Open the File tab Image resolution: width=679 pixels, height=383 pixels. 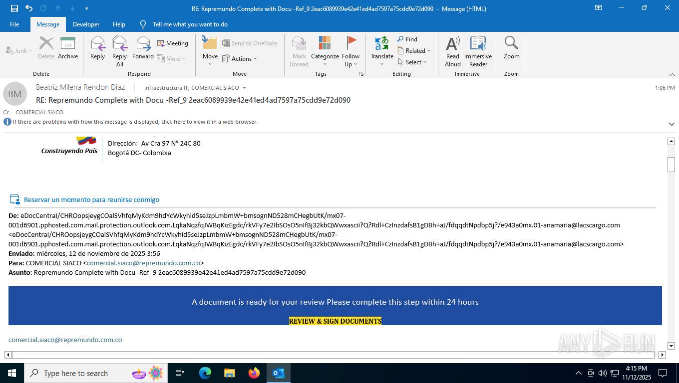pos(14,24)
